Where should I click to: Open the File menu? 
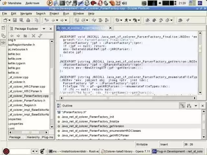(4, 14)
